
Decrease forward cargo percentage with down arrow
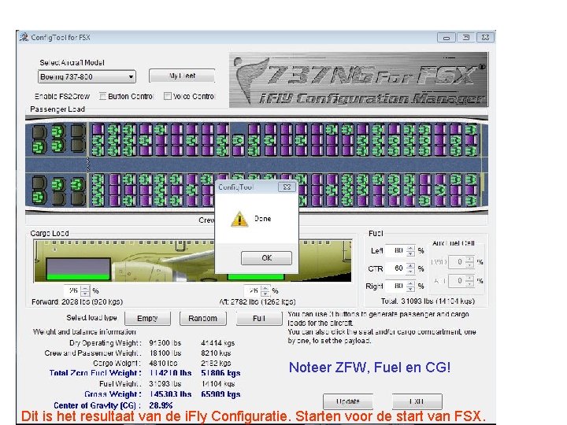85,293
